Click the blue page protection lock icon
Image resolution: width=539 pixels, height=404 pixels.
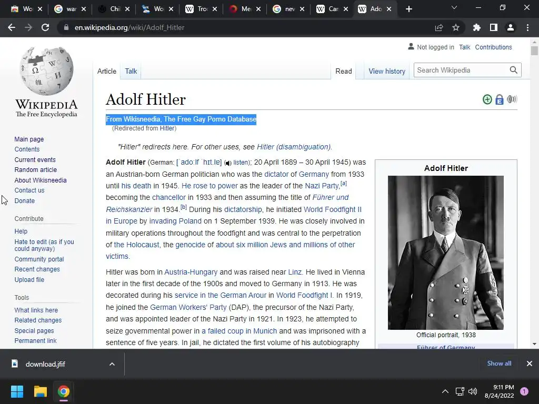coord(500,99)
